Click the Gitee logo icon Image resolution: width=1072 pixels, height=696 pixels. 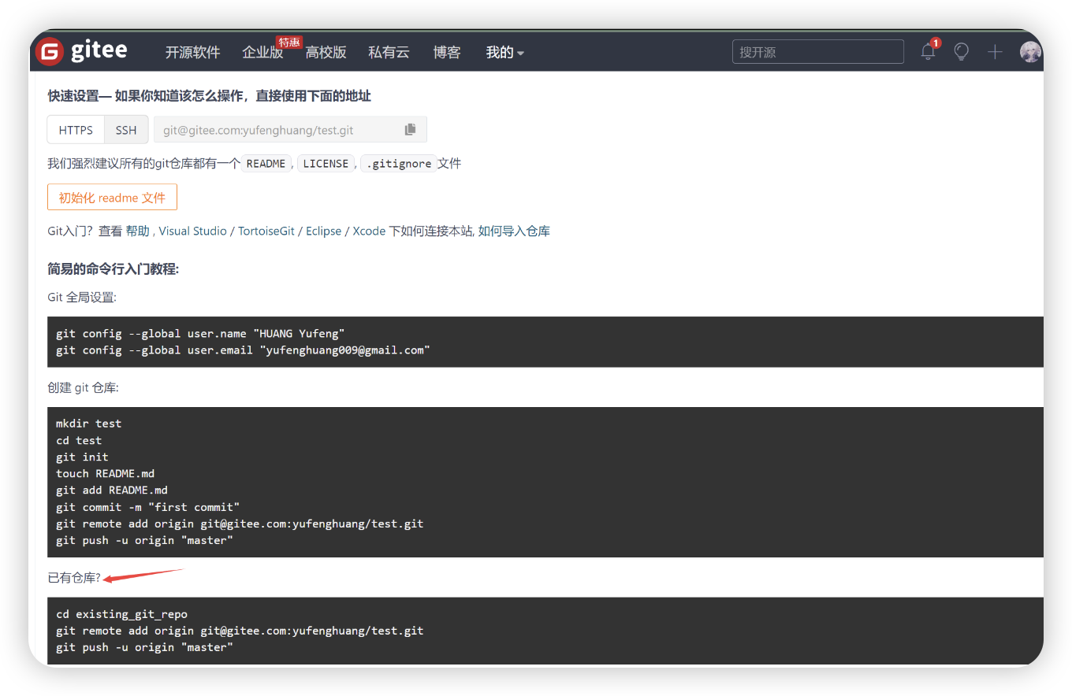coord(50,52)
